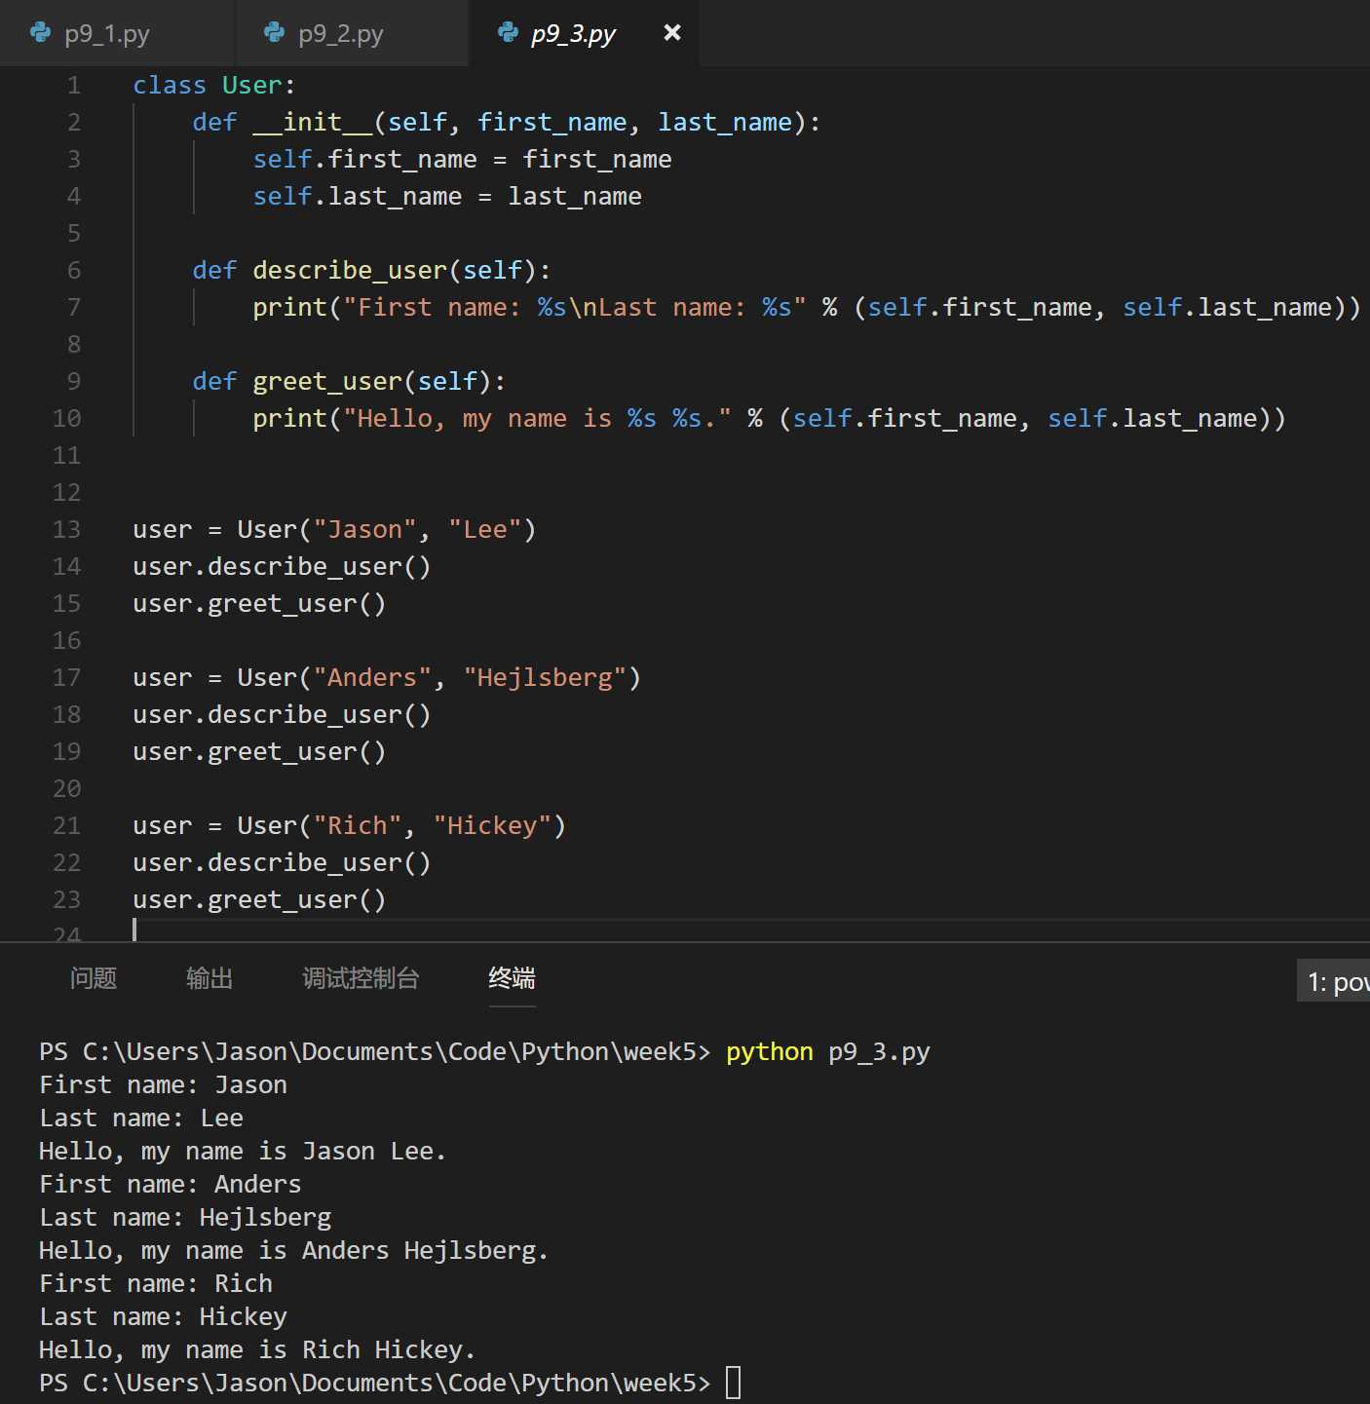Open the 输出 (Output) panel tab
1370x1404 pixels.
pyautogui.click(x=209, y=978)
